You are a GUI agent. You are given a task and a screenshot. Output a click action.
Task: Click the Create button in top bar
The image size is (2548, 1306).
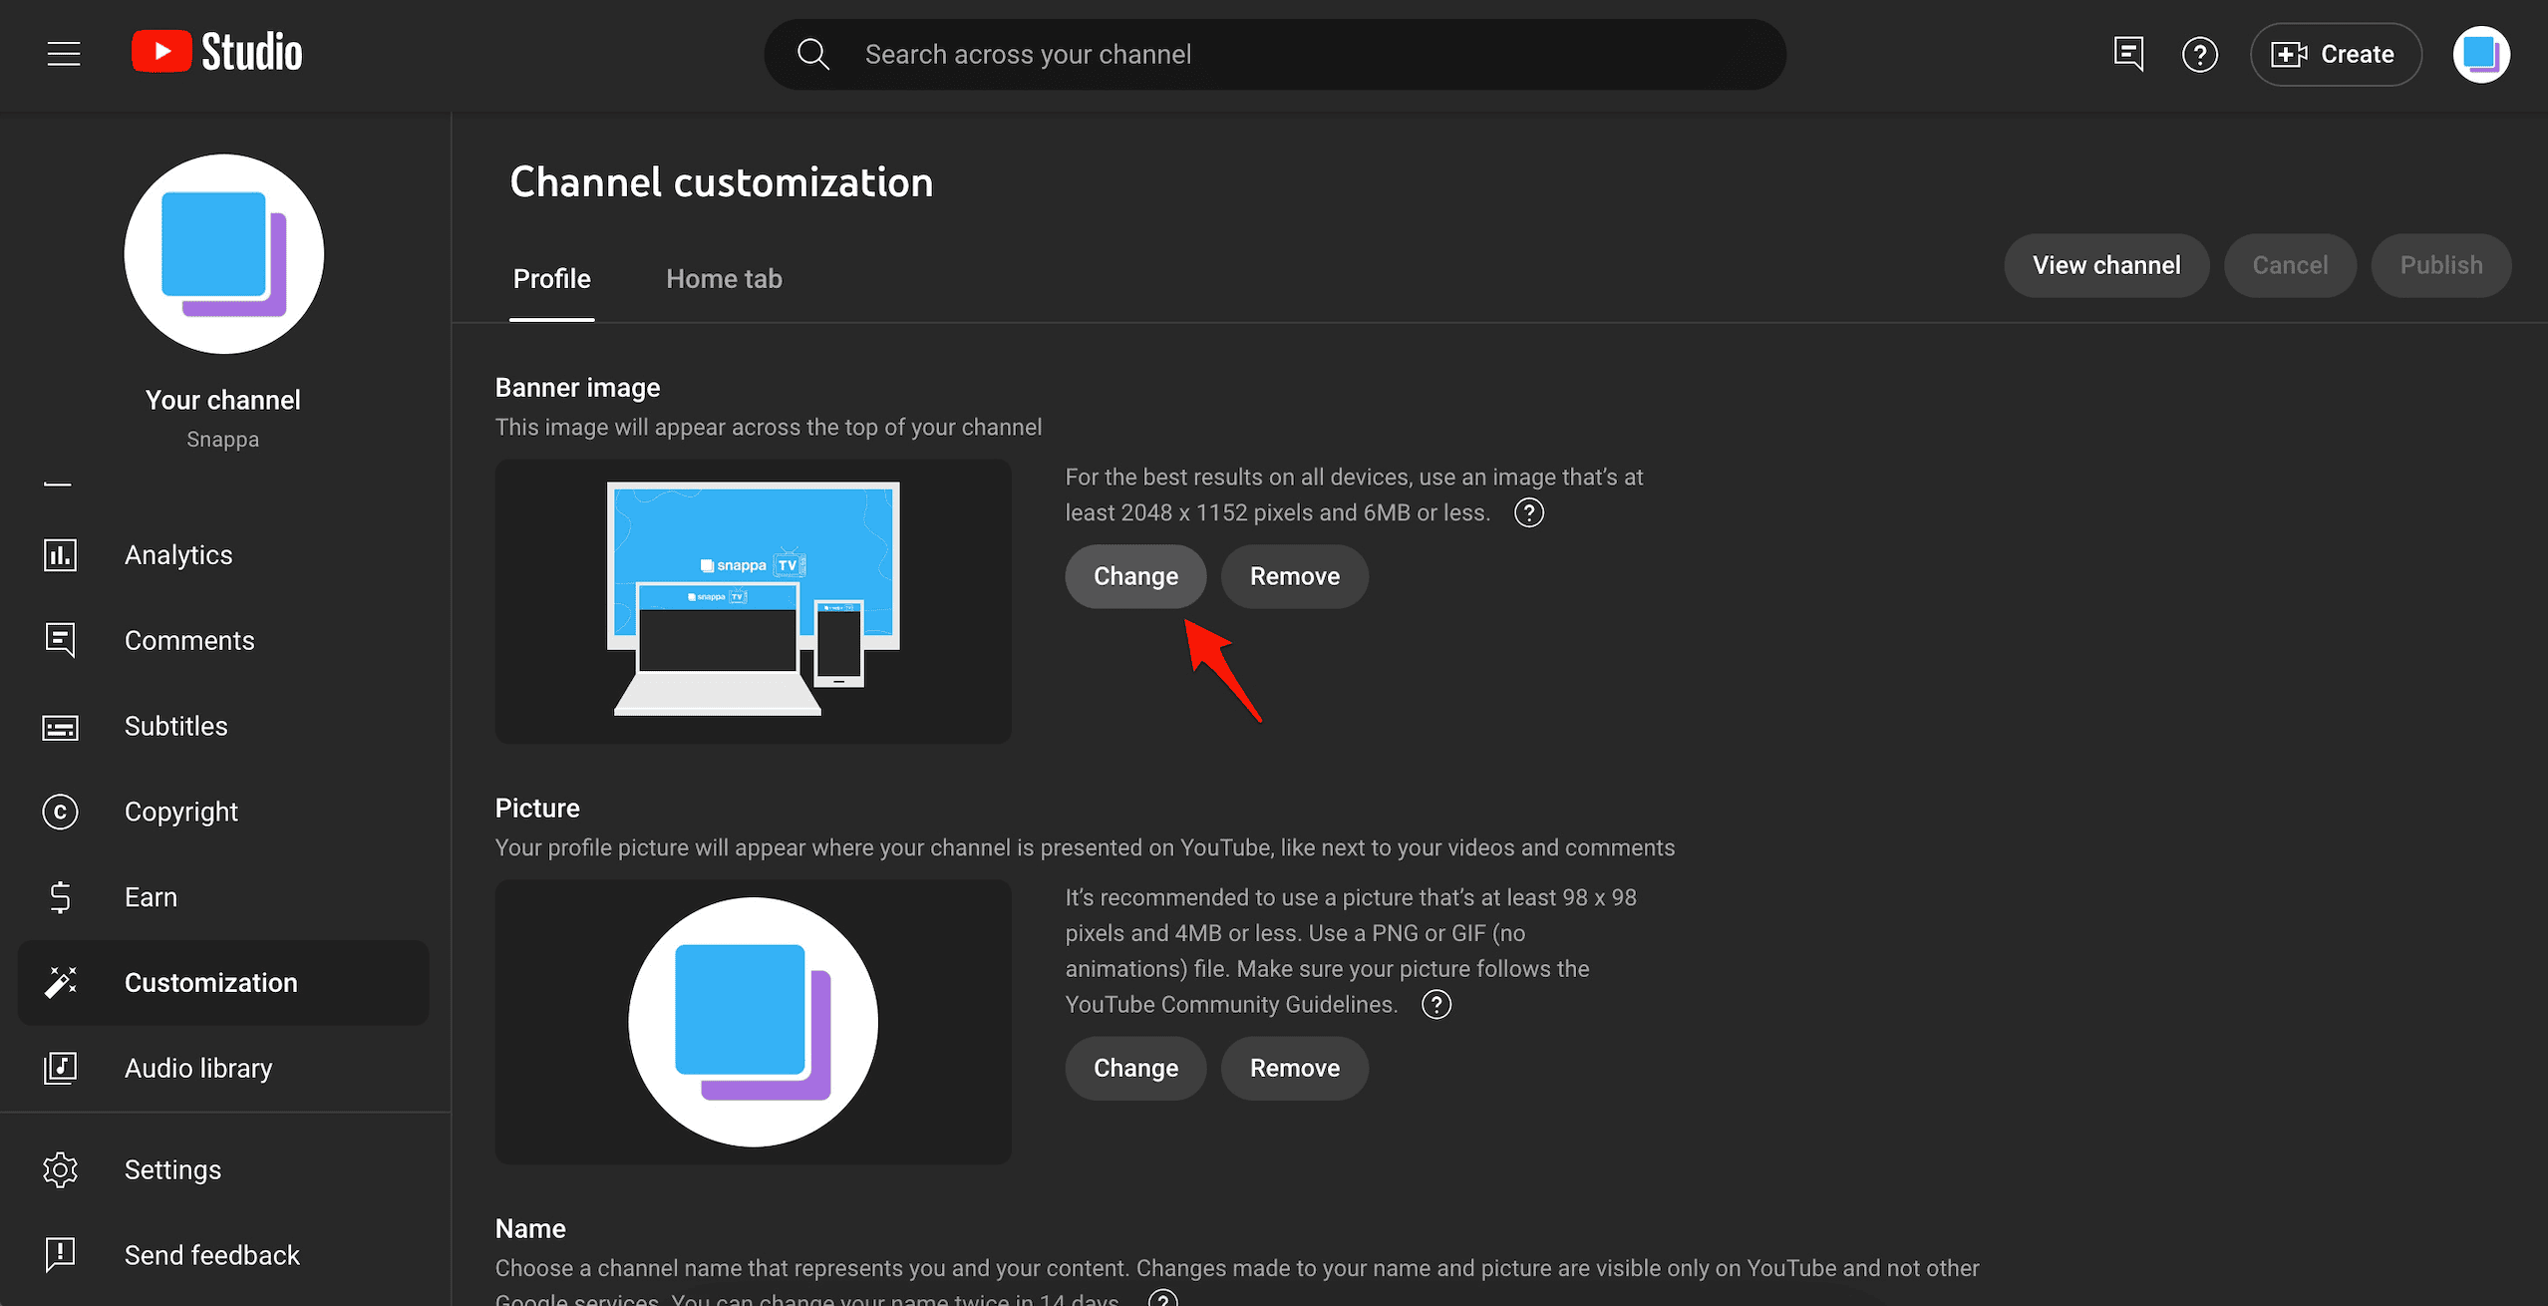tap(2337, 55)
